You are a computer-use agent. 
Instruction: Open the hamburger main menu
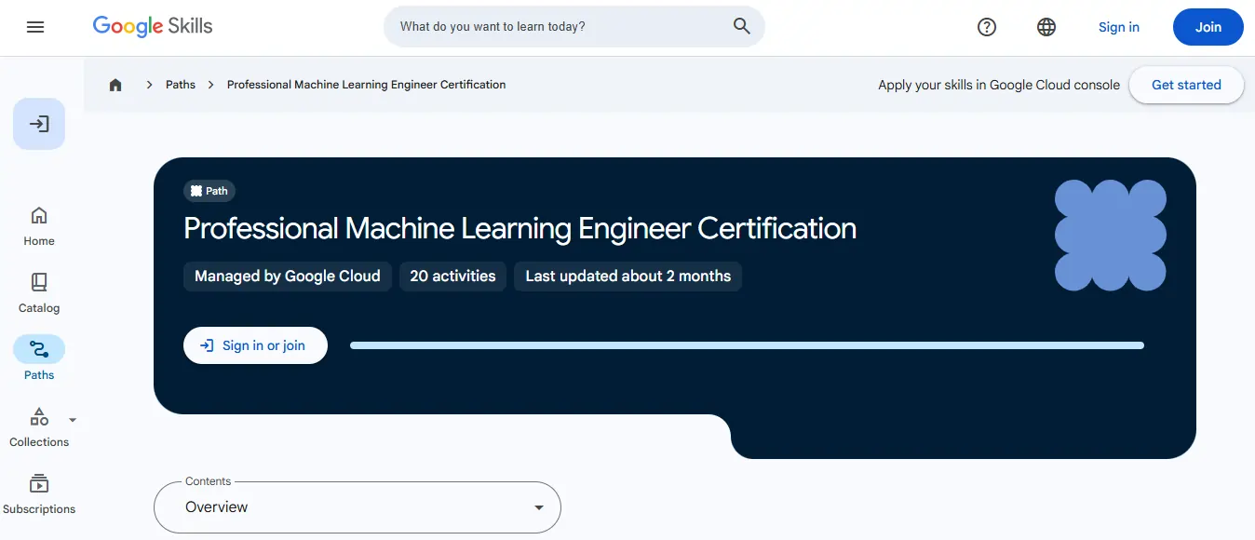35,27
